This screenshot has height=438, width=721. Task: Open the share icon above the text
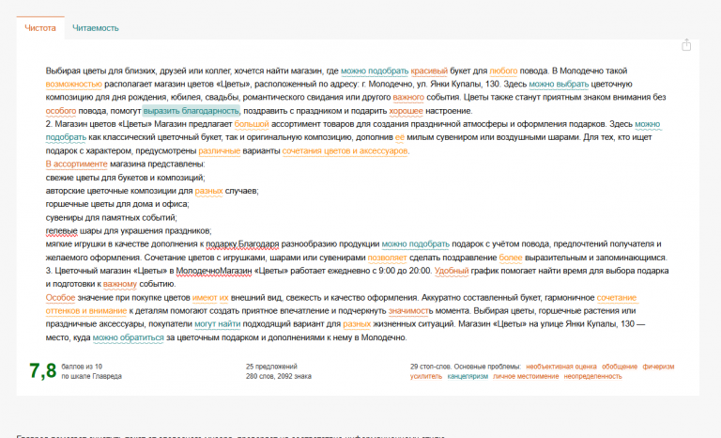pyautogui.click(x=686, y=45)
